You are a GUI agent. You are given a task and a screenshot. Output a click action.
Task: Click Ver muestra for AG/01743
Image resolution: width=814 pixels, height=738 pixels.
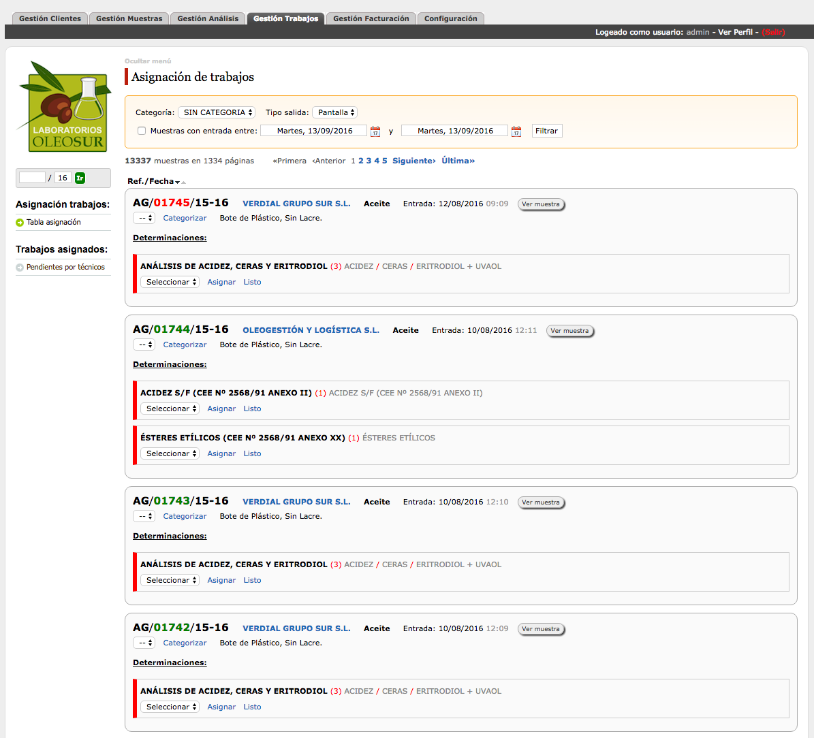coord(541,502)
